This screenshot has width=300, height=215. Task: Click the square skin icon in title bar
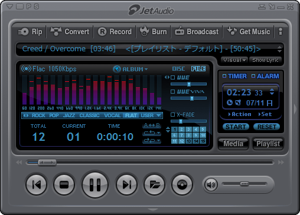coord(19,6)
